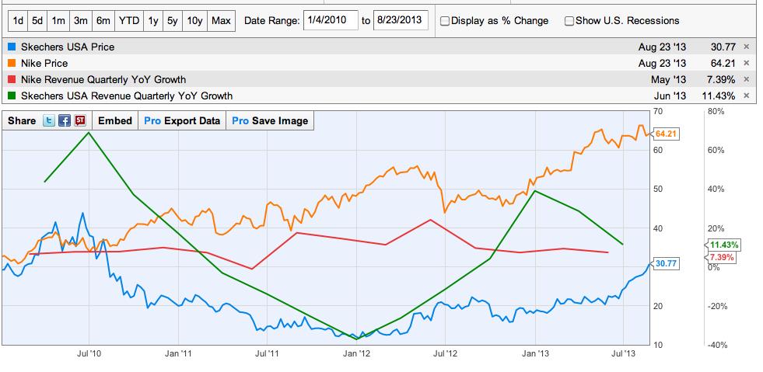Click Skechers USA Price legend label
The image size is (763, 372).
68,47
